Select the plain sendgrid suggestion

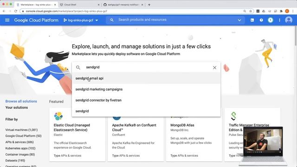tap(146, 111)
